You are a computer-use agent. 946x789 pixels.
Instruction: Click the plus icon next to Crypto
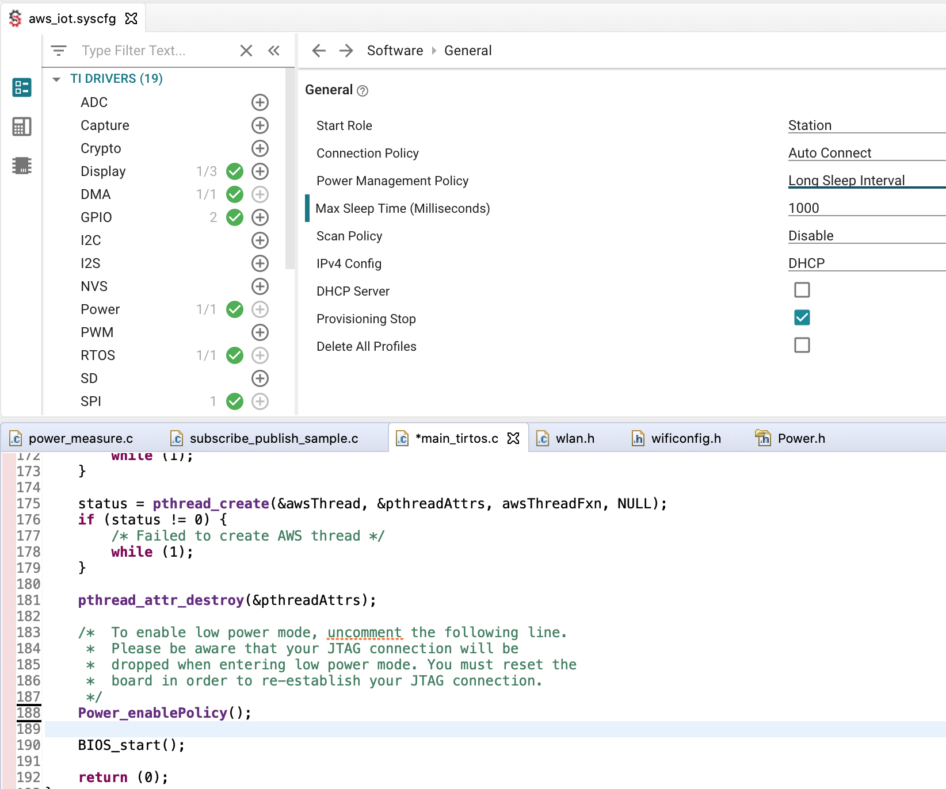(x=260, y=148)
